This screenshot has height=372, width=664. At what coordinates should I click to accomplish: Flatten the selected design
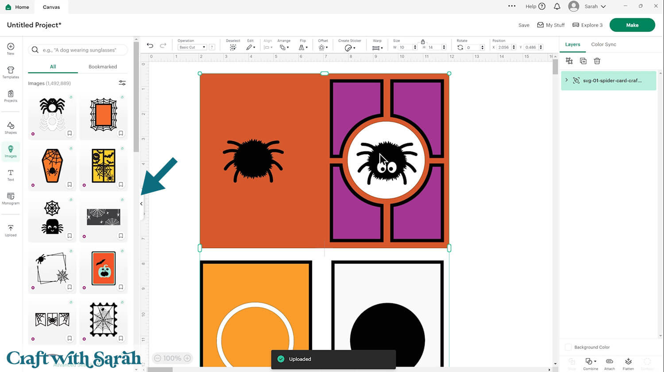[628, 363]
